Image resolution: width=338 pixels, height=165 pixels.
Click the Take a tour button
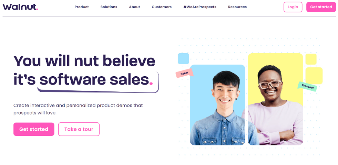tap(79, 129)
